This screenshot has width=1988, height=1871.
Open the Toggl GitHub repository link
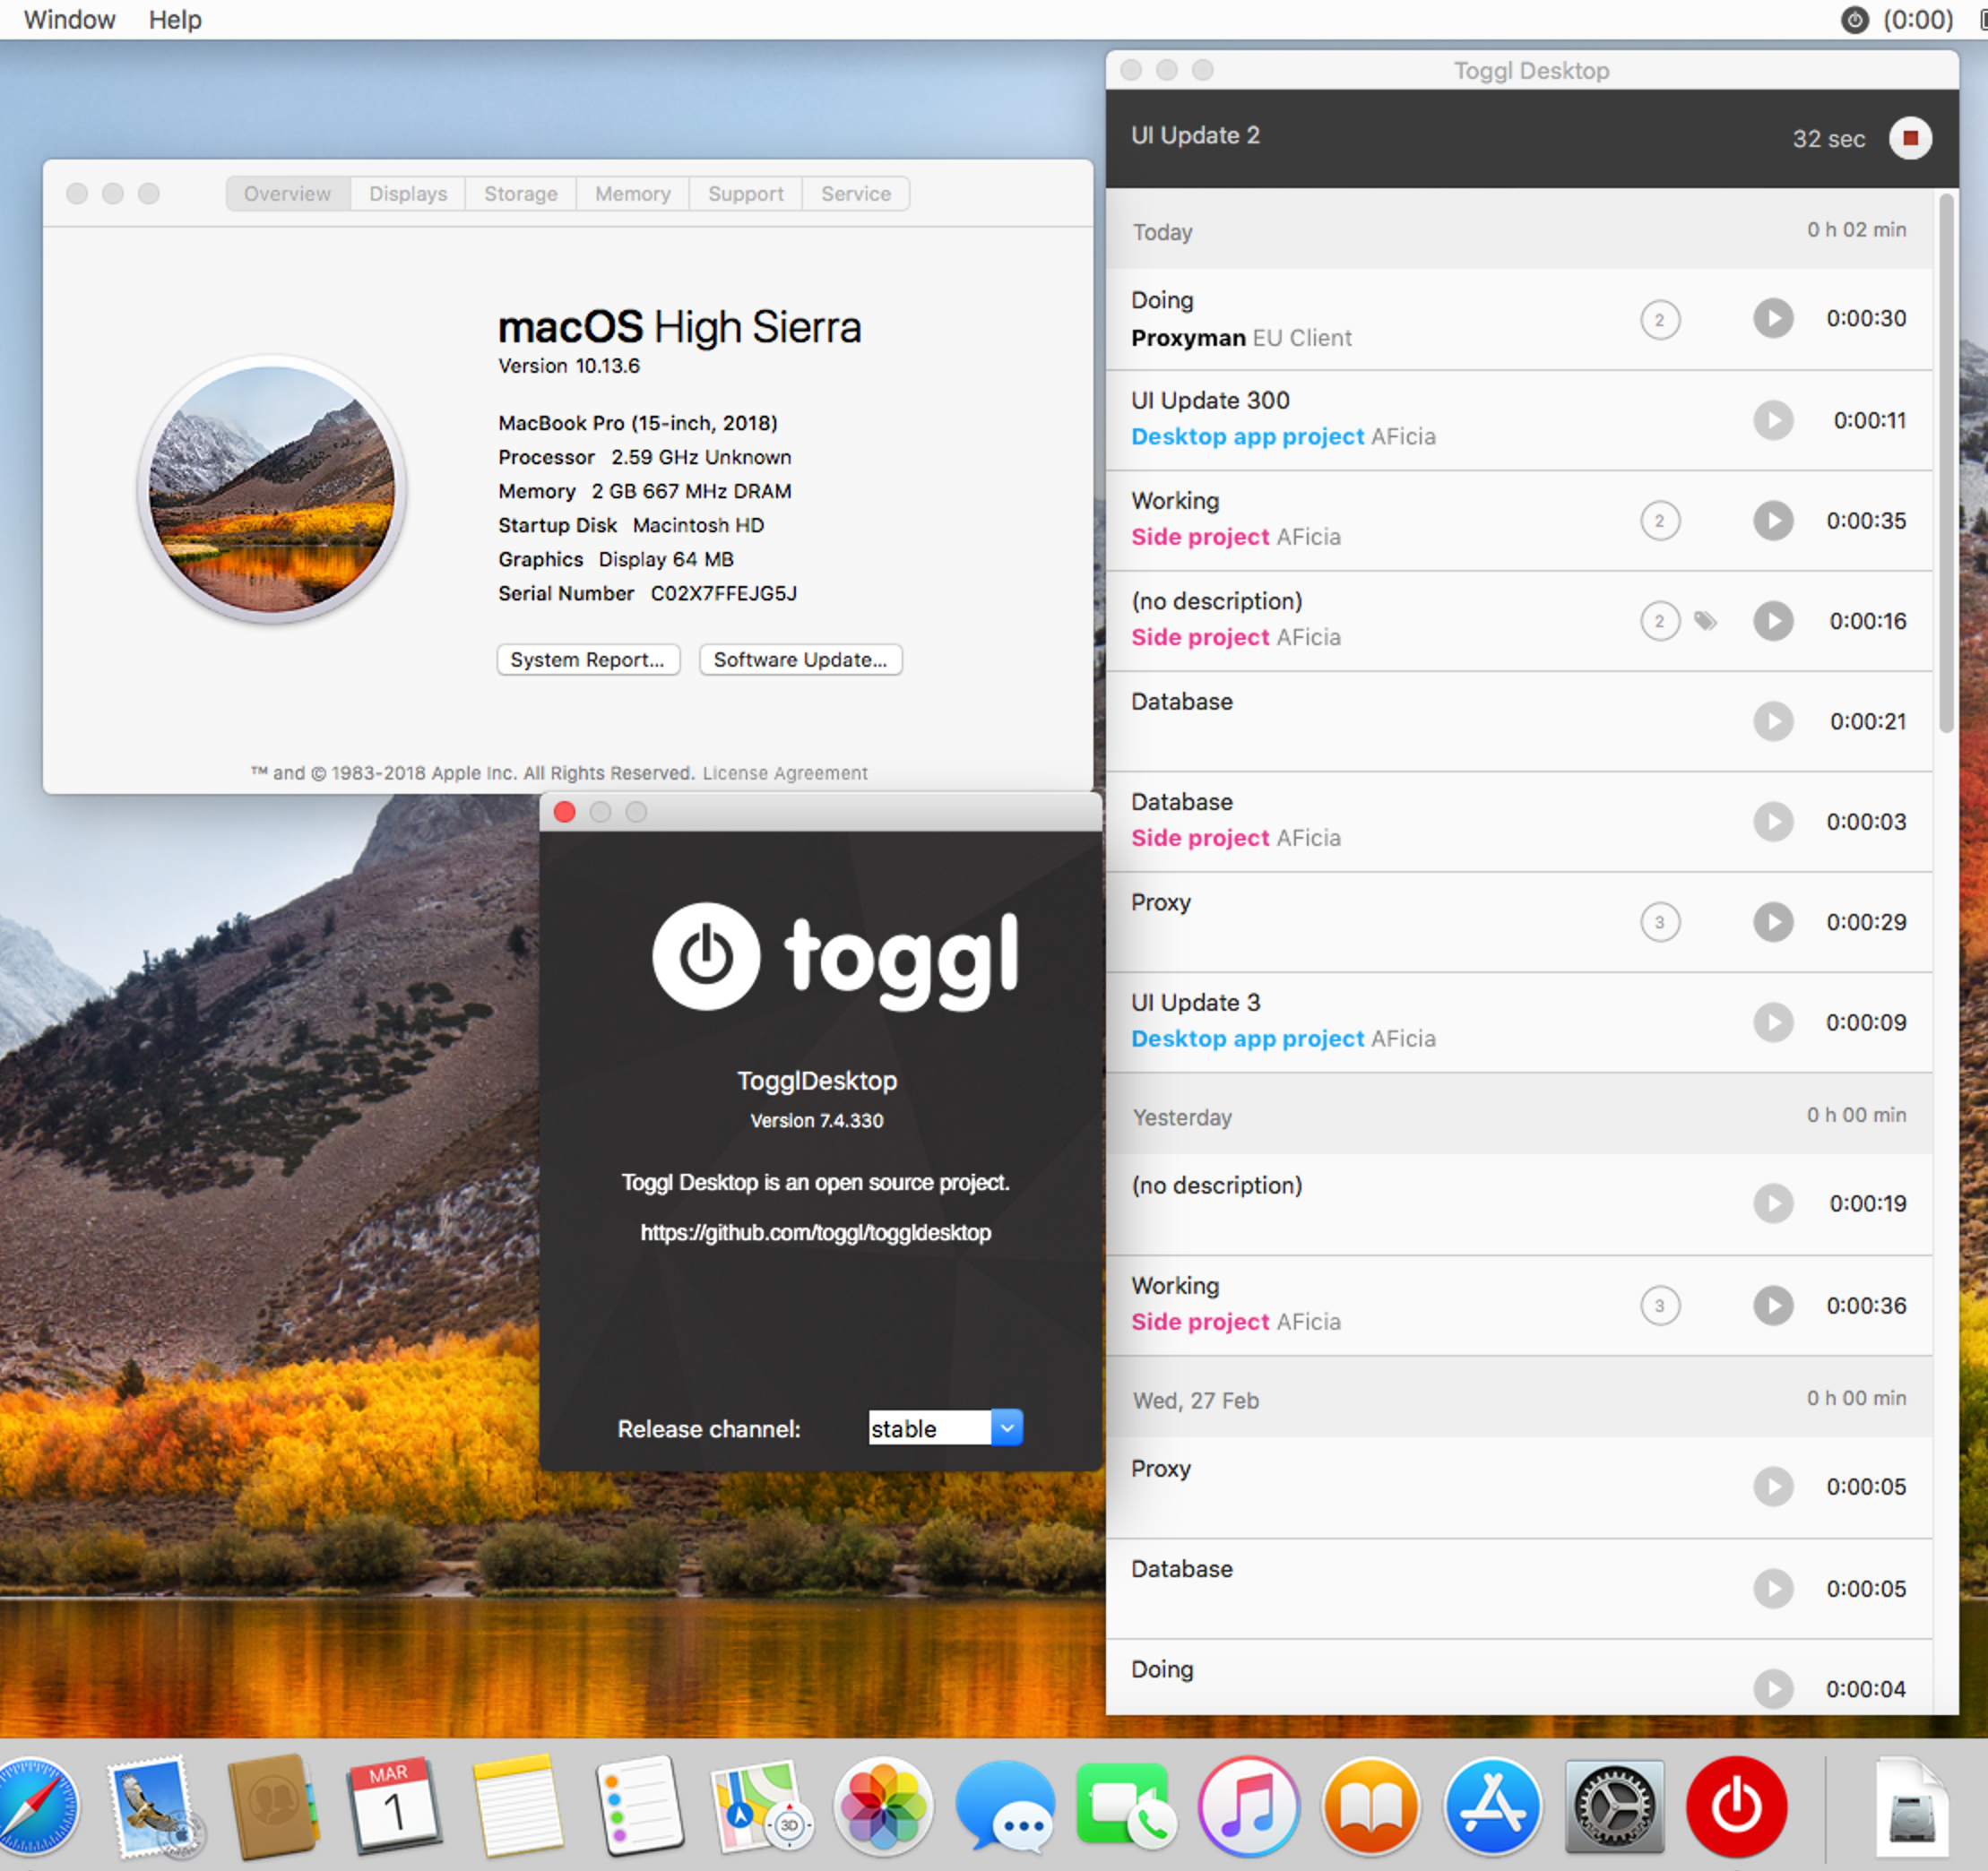(x=815, y=1232)
